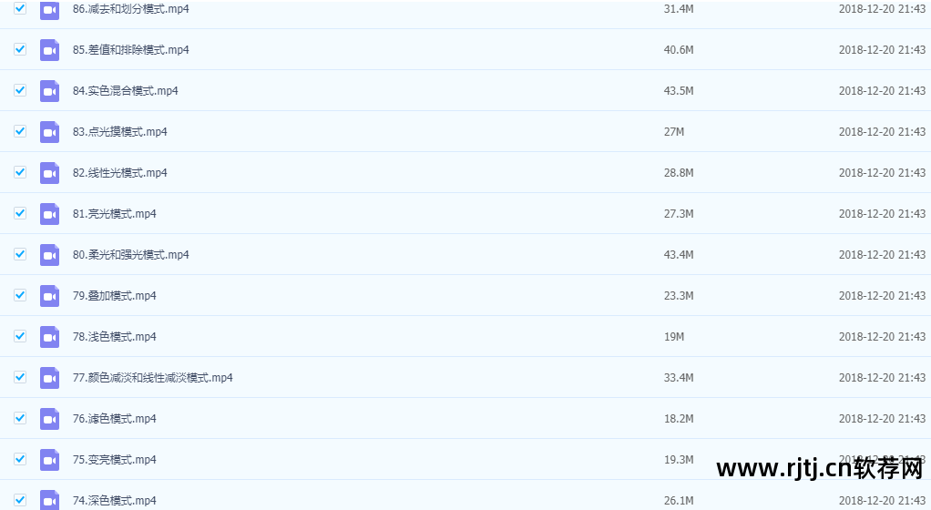Click the video icon for 79.叠加模式.mp4

pyautogui.click(x=50, y=296)
